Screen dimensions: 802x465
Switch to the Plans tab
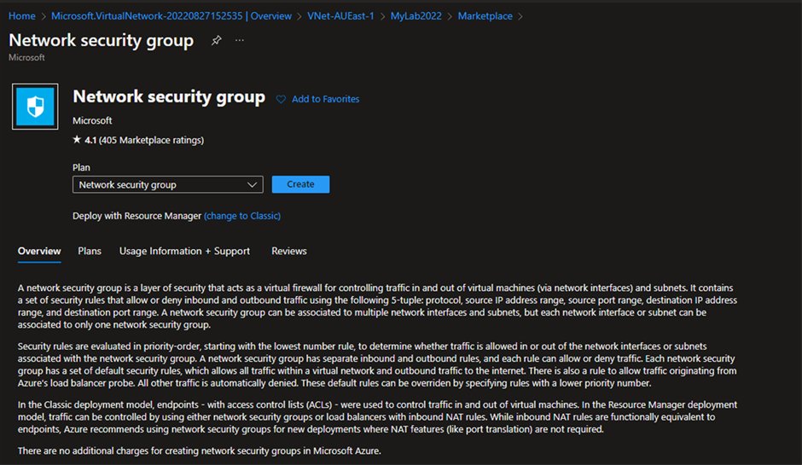90,251
